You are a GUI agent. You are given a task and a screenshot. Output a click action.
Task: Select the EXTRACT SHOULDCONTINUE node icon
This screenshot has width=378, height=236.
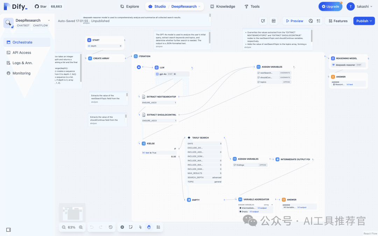pyautogui.click(x=144, y=115)
